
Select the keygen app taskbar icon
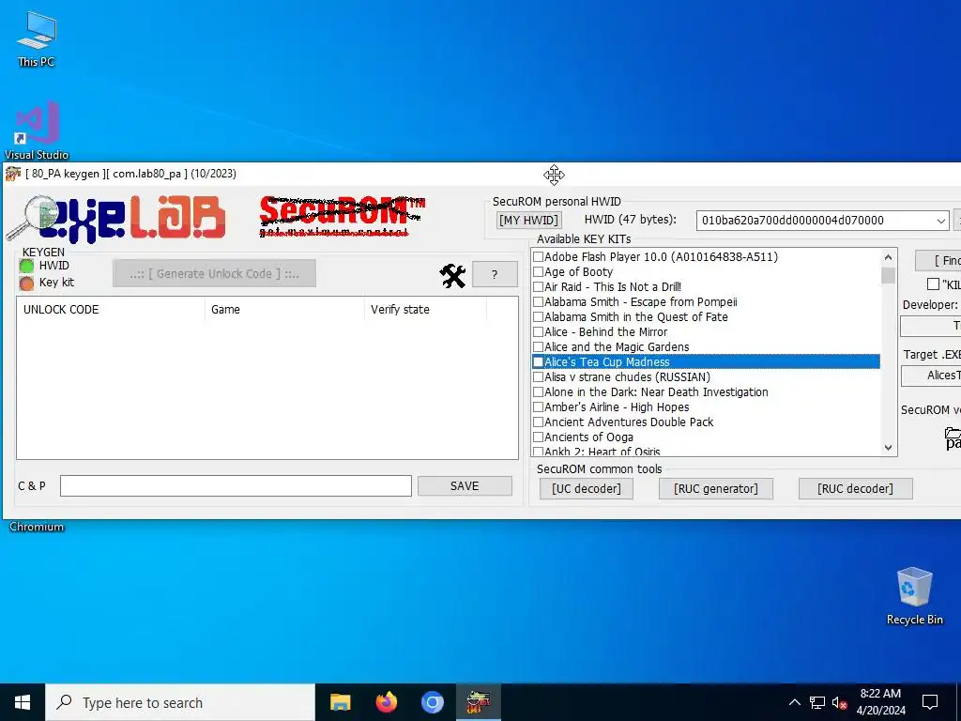pyautogui.click(x=478, y=702)
